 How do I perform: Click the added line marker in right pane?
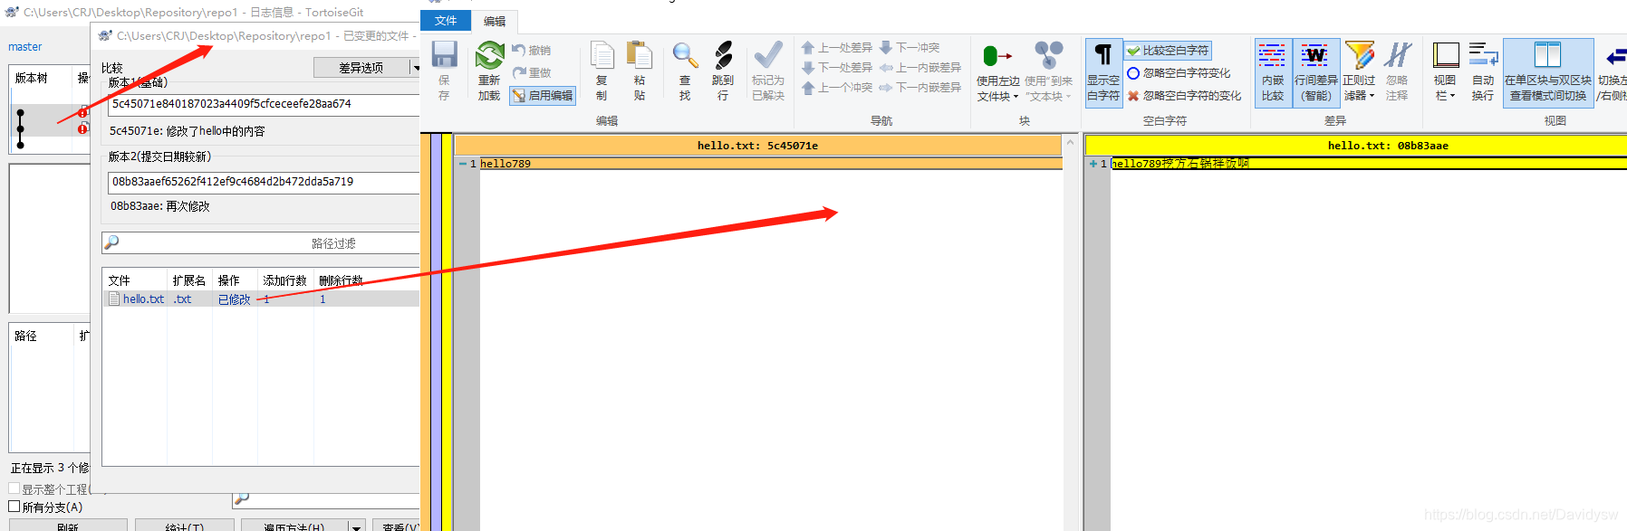(1093, 164)
